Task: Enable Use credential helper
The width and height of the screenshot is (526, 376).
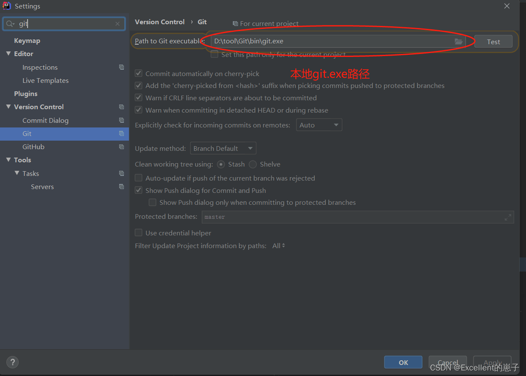Action: pos(138,233)
